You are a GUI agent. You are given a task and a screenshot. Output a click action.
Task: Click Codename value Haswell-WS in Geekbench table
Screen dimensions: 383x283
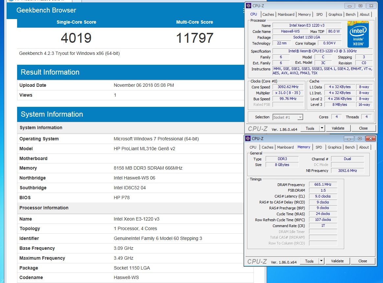(x=126, y=278)
